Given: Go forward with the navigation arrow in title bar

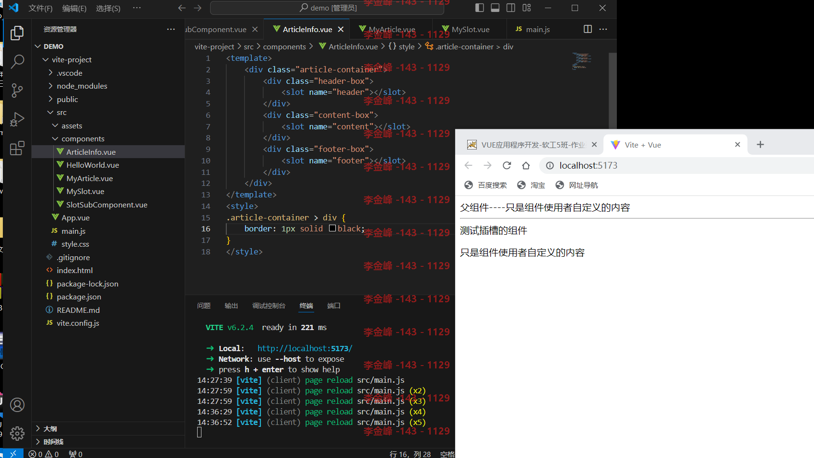Looking at the screenshot, I should pos(198,8).
